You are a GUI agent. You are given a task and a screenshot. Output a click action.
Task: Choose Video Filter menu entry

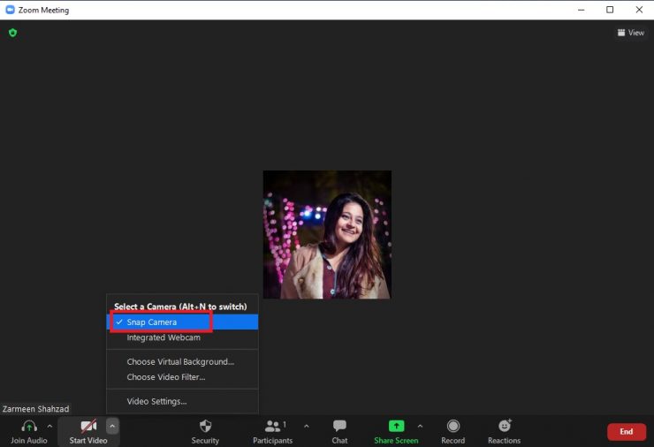[x=182, y=377]
